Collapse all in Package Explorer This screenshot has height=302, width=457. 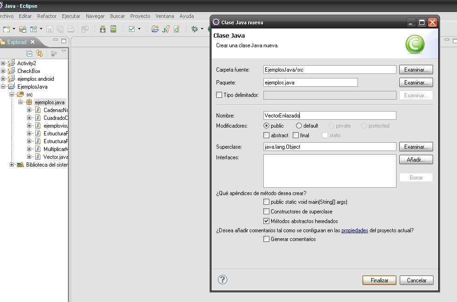tap(29, 53)
